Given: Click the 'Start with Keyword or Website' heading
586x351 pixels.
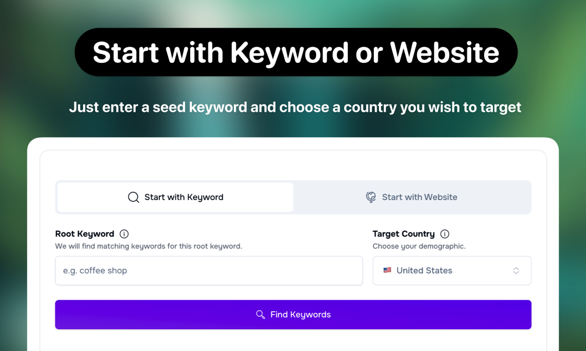Looking at the screenshot, I should point(296,52).
